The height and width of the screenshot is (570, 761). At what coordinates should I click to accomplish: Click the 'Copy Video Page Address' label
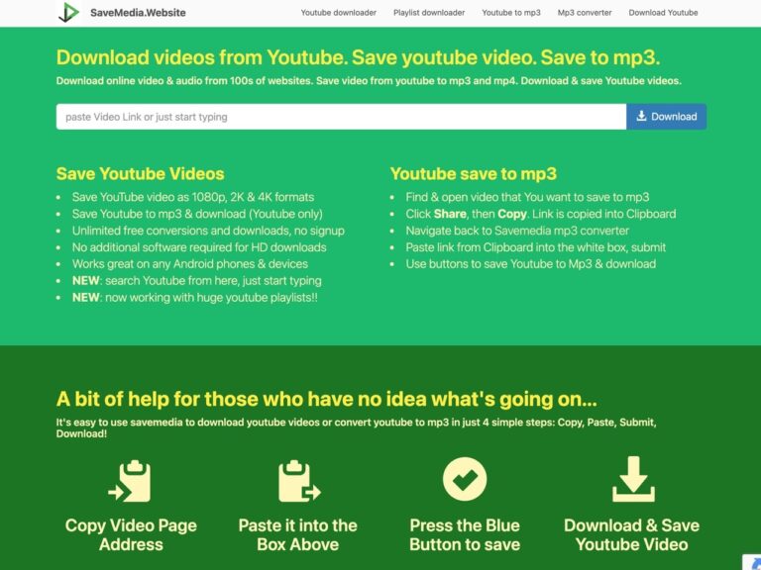(x=131, y=534)
